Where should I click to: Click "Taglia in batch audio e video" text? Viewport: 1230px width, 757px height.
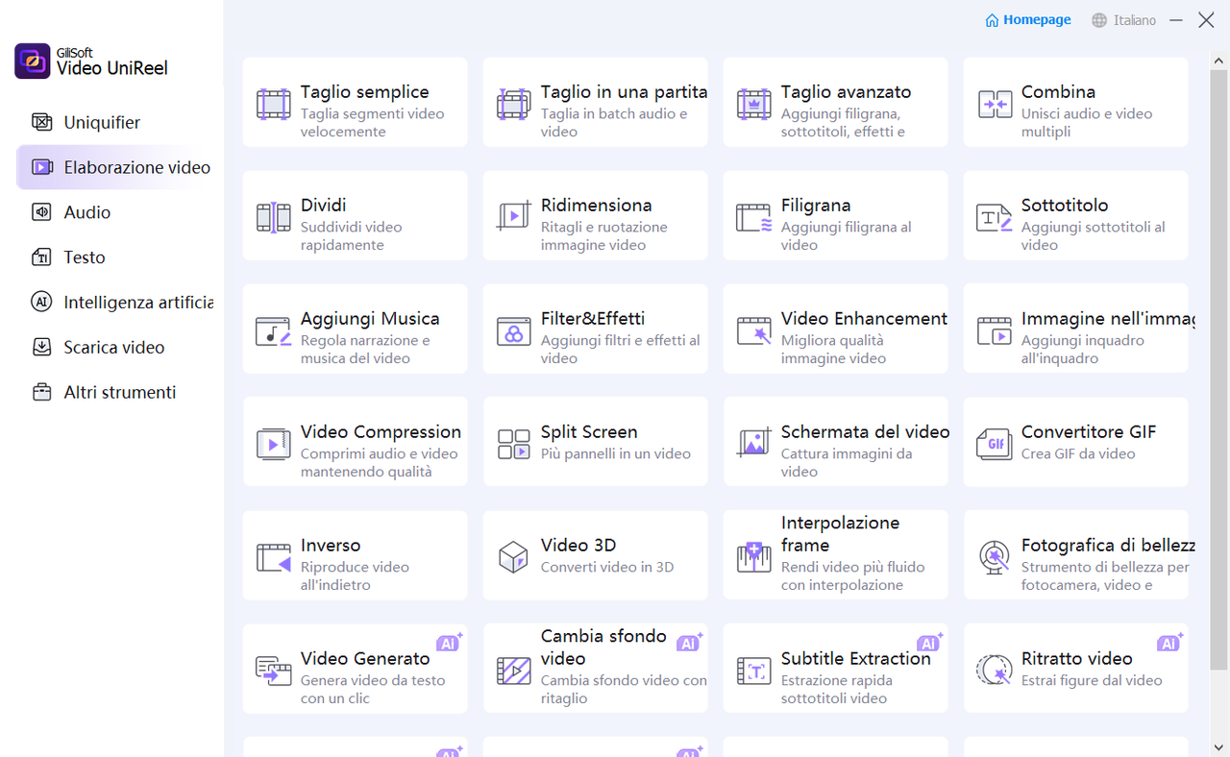click(x=614, y=123)
